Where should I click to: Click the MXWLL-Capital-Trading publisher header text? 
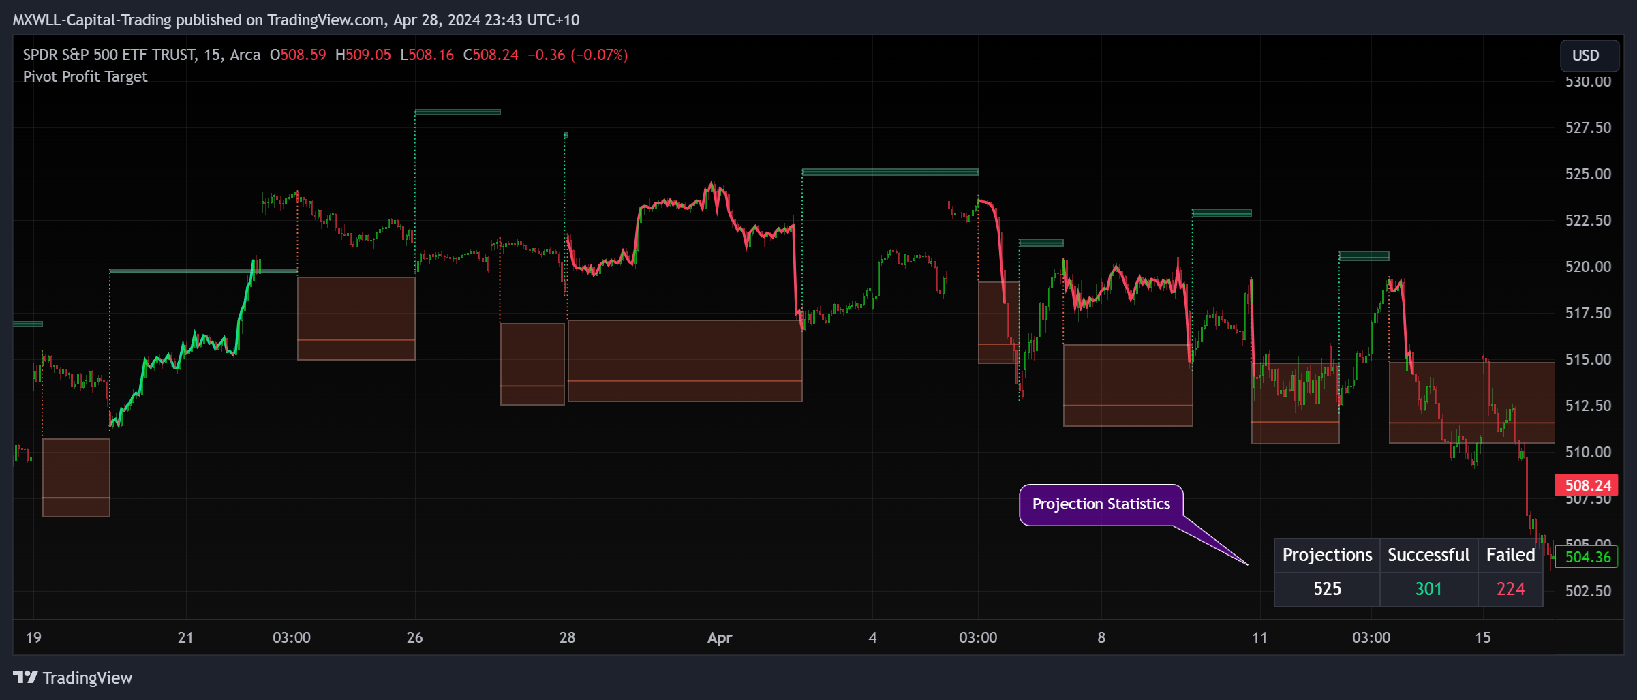[x=296, y=20]
